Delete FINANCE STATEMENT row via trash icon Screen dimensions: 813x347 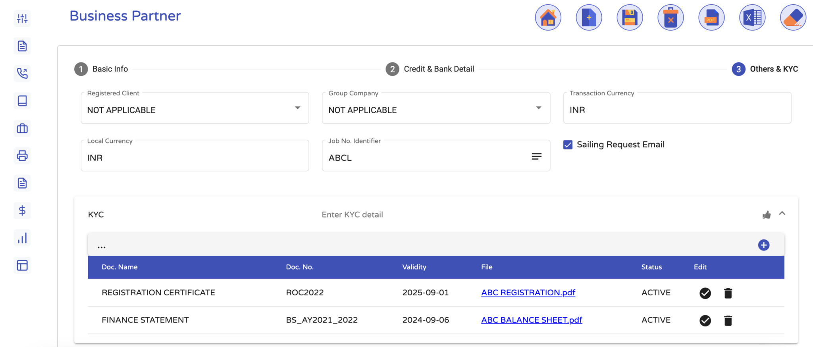[728, 320]
